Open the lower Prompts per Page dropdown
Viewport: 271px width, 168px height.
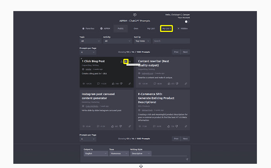tap(88, 139)
